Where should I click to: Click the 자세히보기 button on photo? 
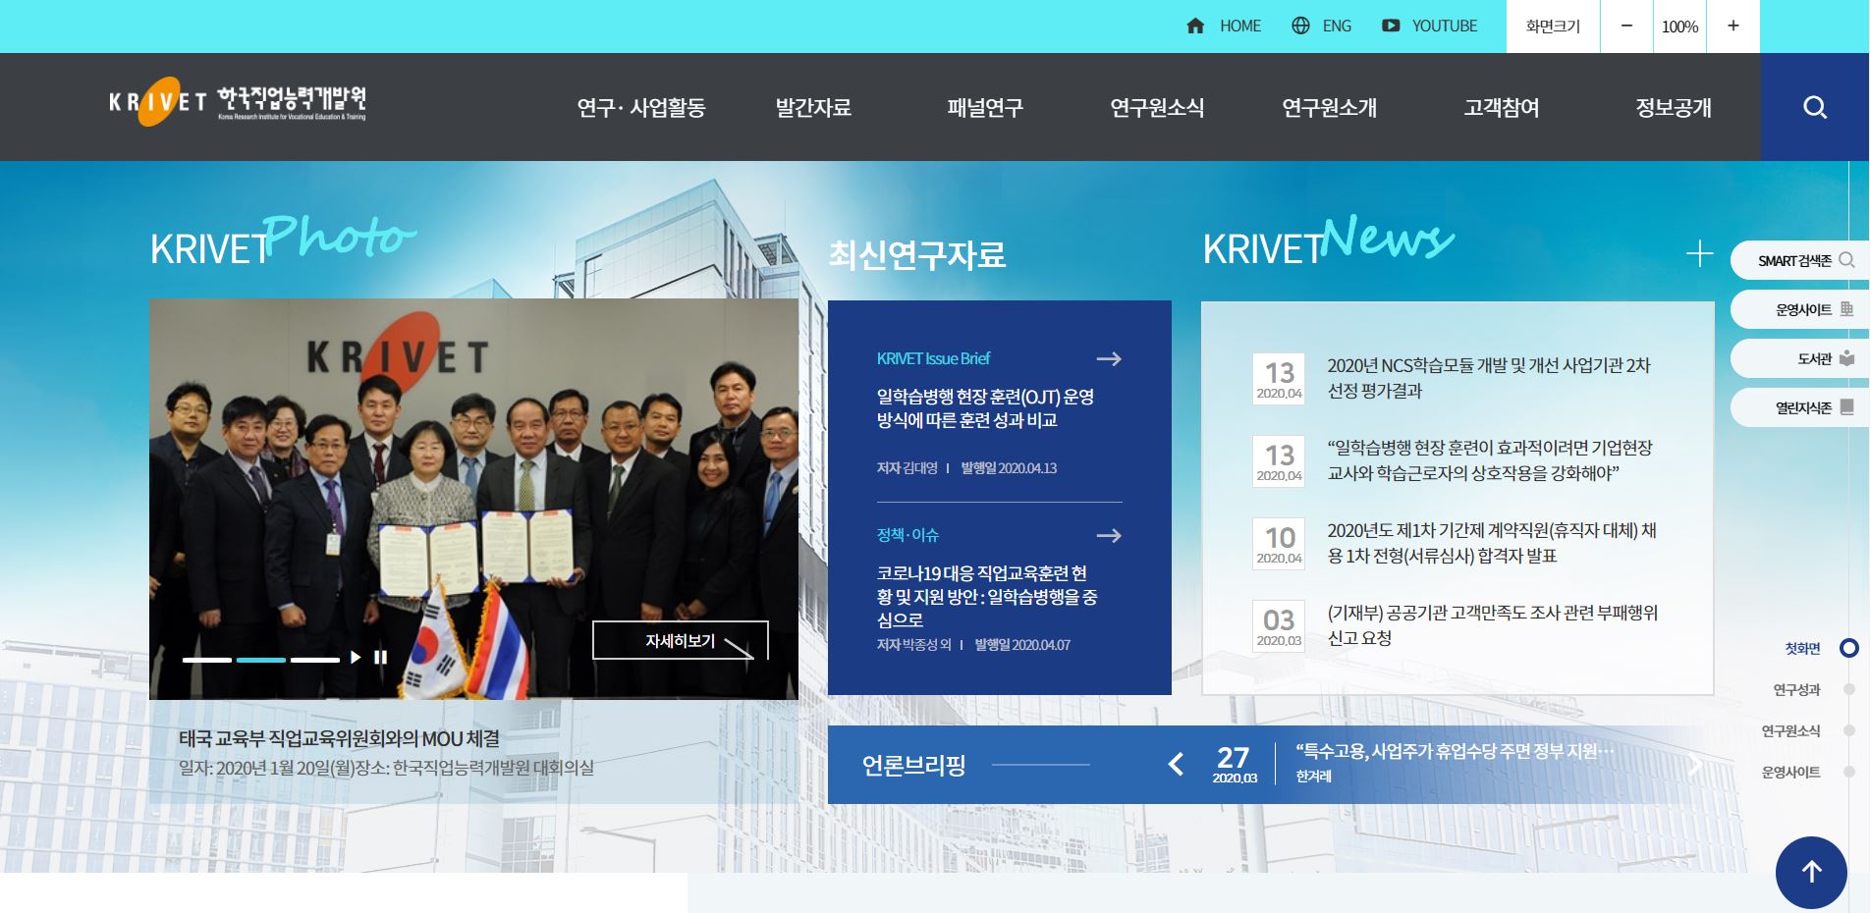pos(680,641)
